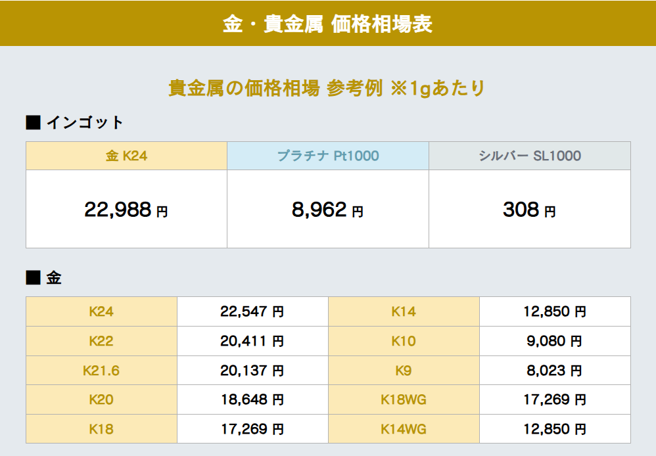The image size is (656, 456).
Task: Click the 貴金属の価格相場 参考例 heading
Action: click(327, 88)
